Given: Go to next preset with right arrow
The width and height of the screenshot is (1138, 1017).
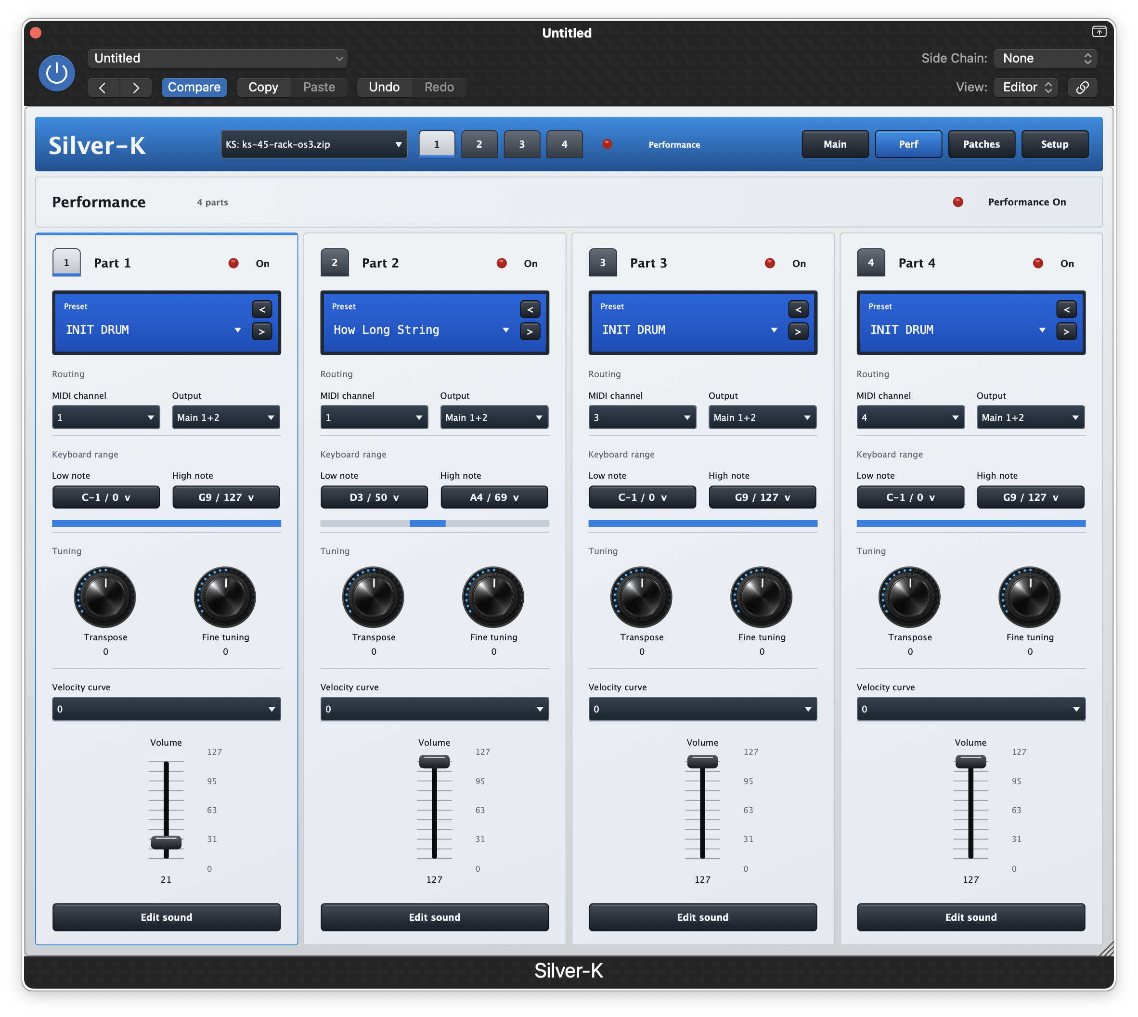Looking at the screenshot, I should 136,88.
